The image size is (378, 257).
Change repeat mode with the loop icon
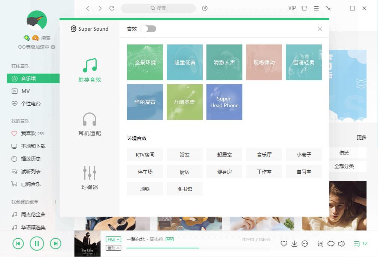tap(331, 243)
